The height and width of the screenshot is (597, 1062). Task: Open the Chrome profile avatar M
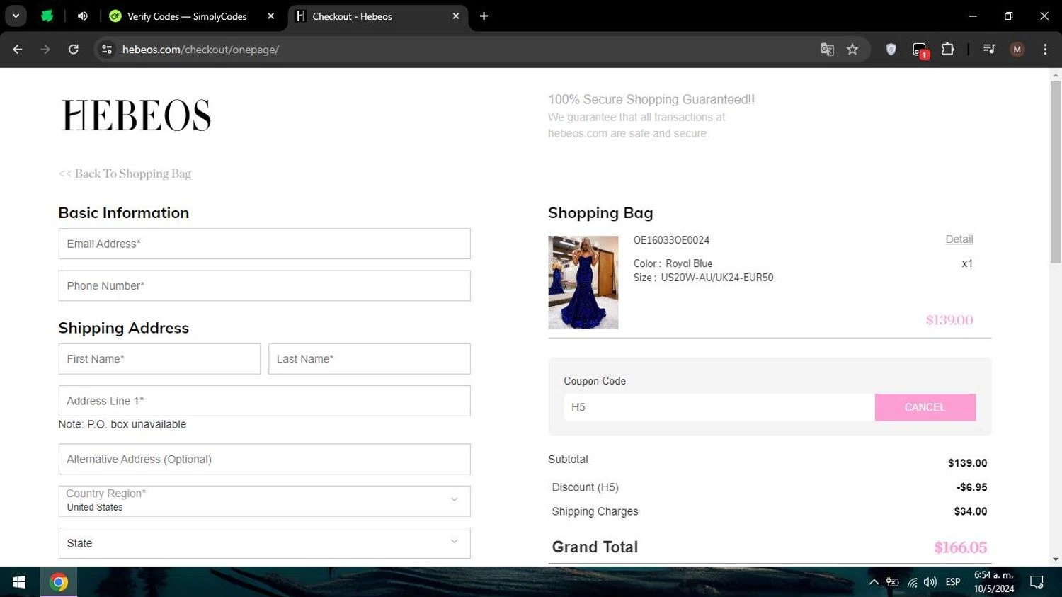click(1017, 50)
